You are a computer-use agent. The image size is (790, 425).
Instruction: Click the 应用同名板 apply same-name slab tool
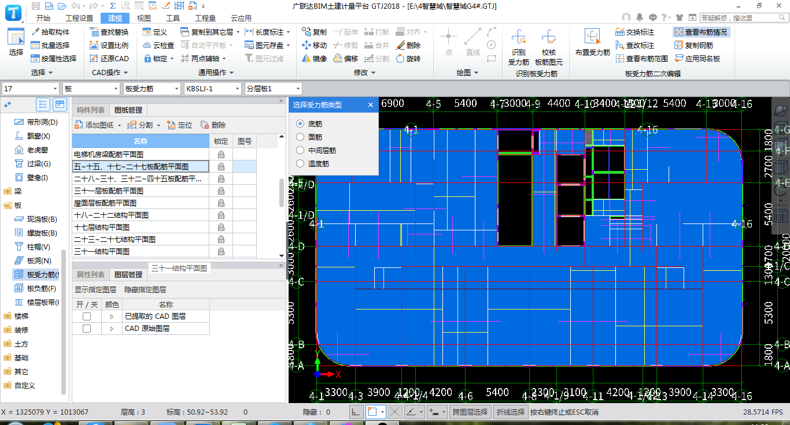coord(697,58)
